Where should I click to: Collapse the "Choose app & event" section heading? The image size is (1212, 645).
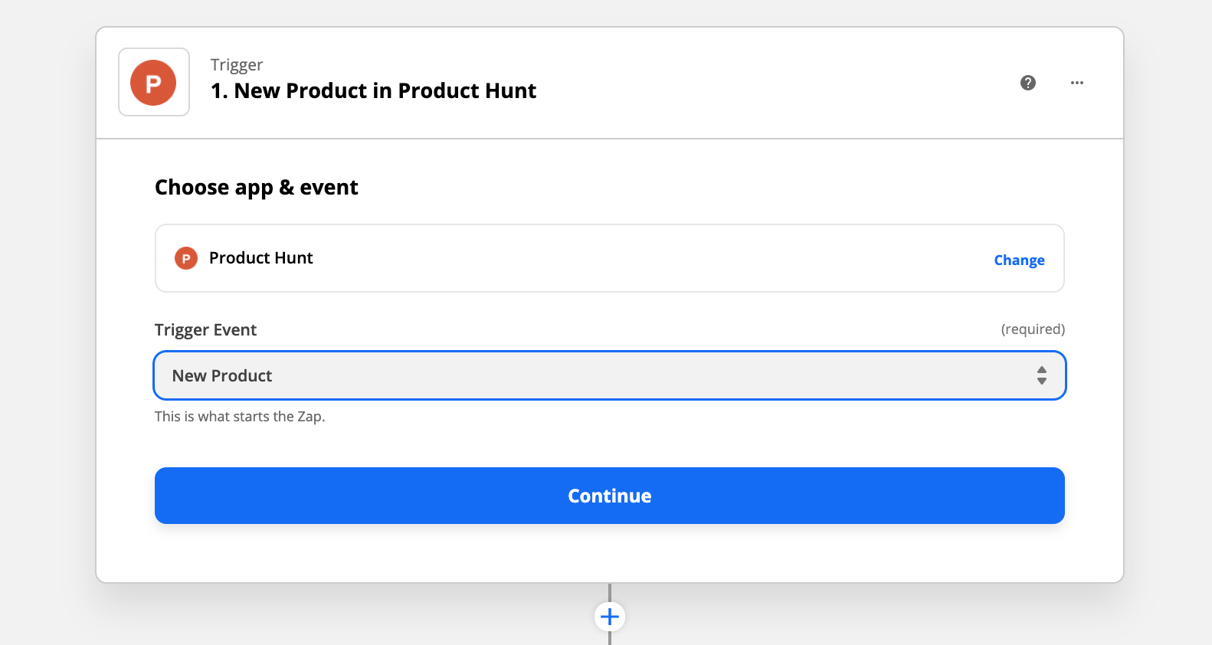click(x=257, y=188)
